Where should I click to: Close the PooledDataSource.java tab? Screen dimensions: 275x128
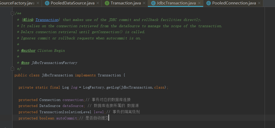coord(98,3)
